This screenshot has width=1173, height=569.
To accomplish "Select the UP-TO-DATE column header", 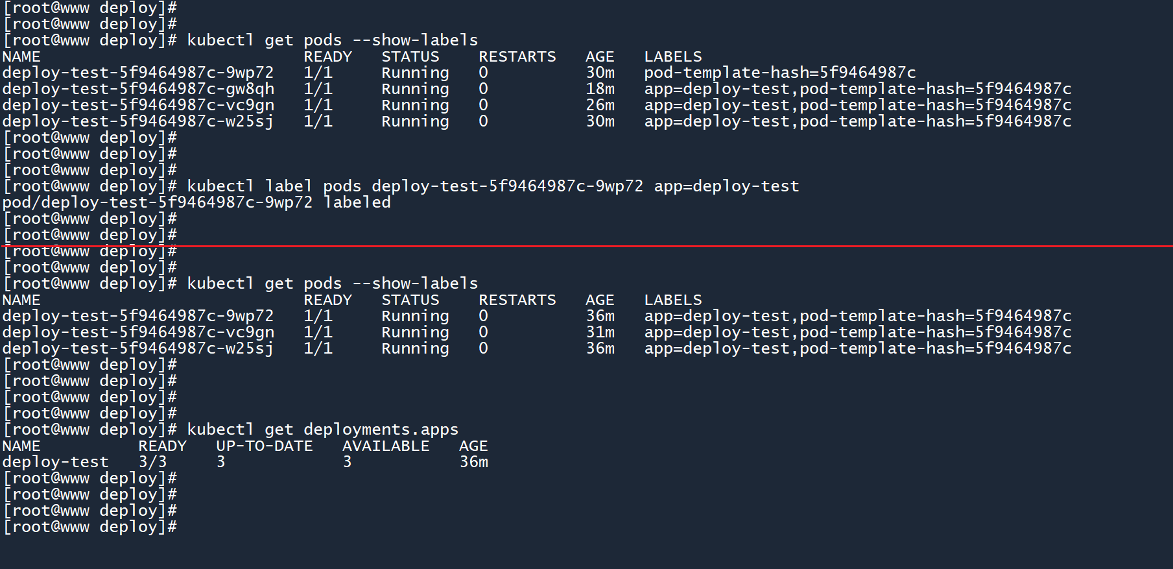I will click(264, 446).
